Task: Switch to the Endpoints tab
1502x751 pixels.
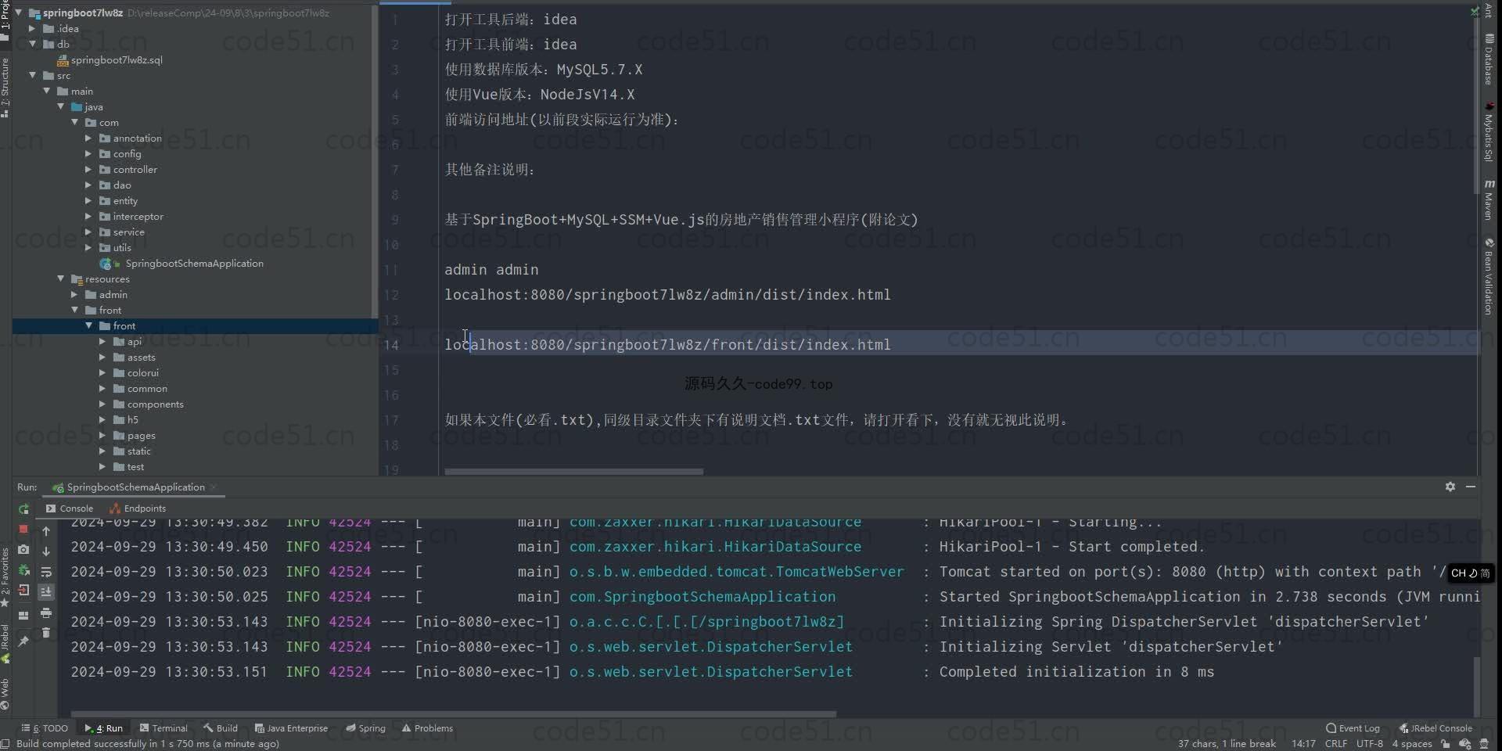Action: (x=138, y=508)
